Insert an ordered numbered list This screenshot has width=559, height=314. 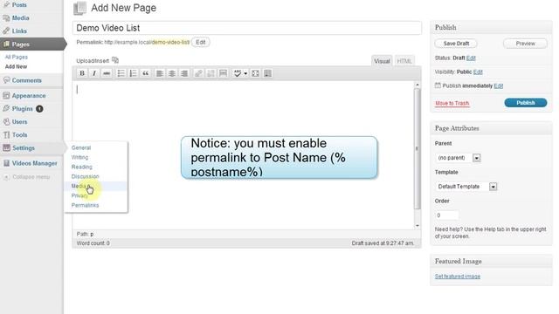[133, 73]
